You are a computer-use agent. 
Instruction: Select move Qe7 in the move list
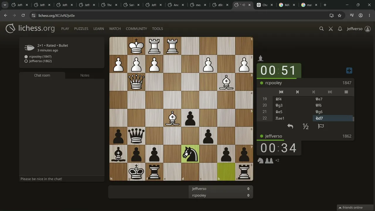click(333, 99)
